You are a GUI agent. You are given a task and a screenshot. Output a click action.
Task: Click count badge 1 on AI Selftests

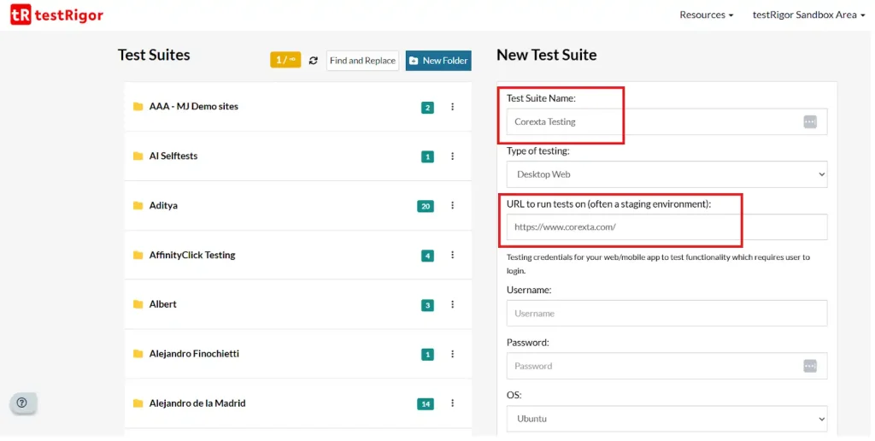point(427,157)
